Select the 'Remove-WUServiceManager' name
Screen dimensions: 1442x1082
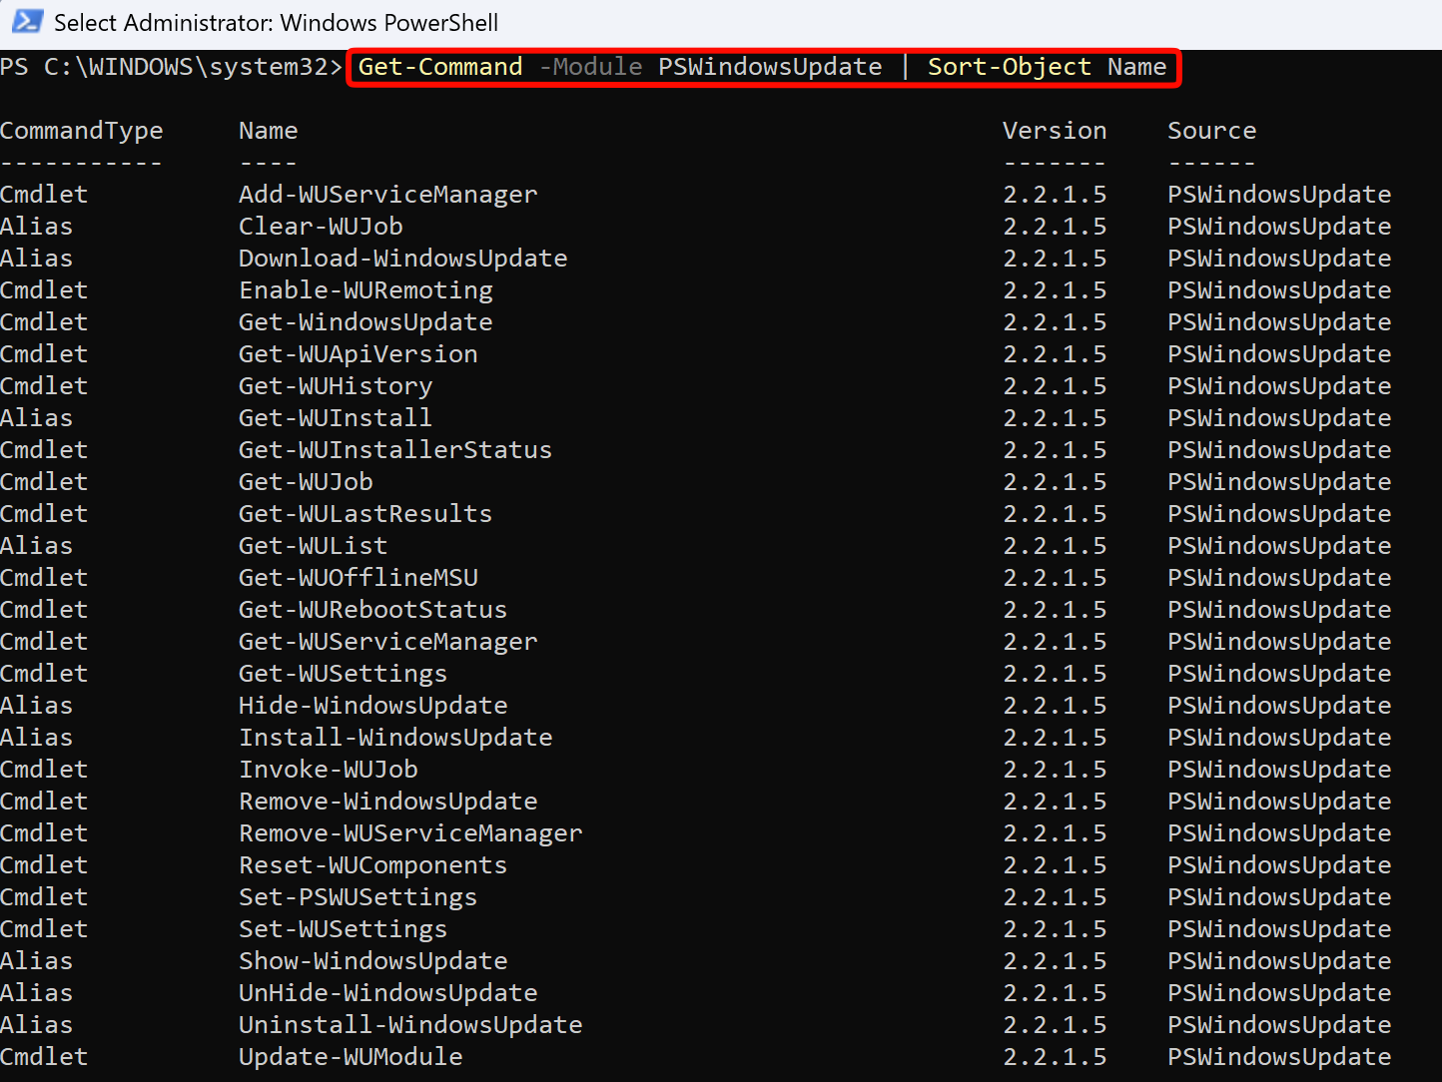410,833
